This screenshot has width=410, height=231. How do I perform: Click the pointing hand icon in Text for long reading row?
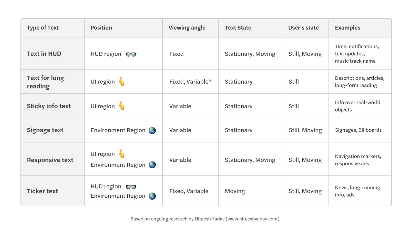coord(122,81)
